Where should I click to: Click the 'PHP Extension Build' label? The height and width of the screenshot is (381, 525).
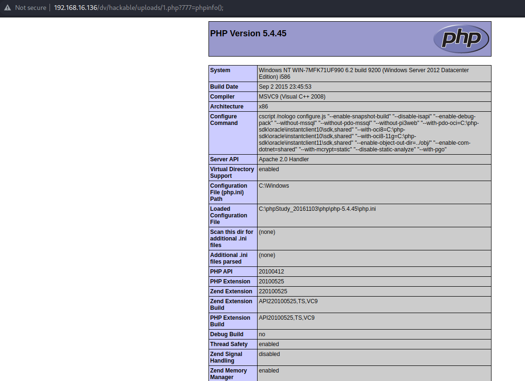[x=230, y=321]
